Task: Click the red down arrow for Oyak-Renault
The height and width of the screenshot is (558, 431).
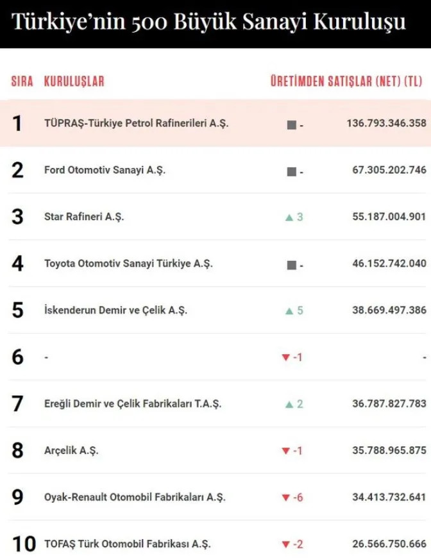Action: 286,498
